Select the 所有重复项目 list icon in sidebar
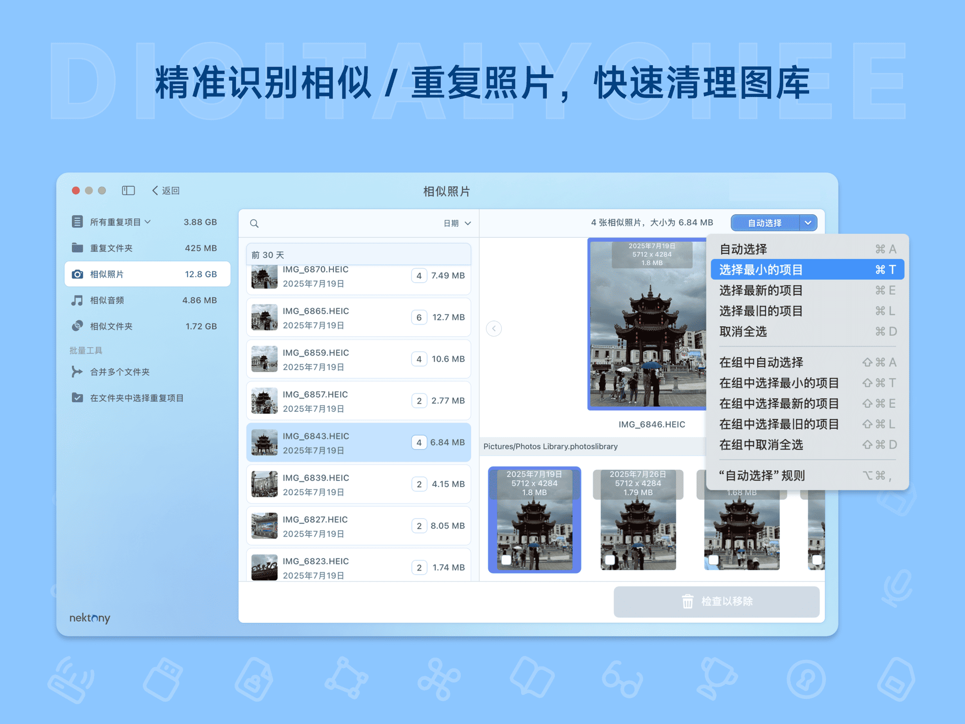965x724 pixels. [77, 221]
